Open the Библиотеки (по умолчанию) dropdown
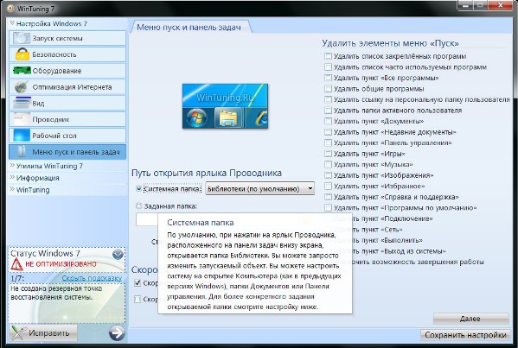Screen dimensions: 518x348 (259, 188)
